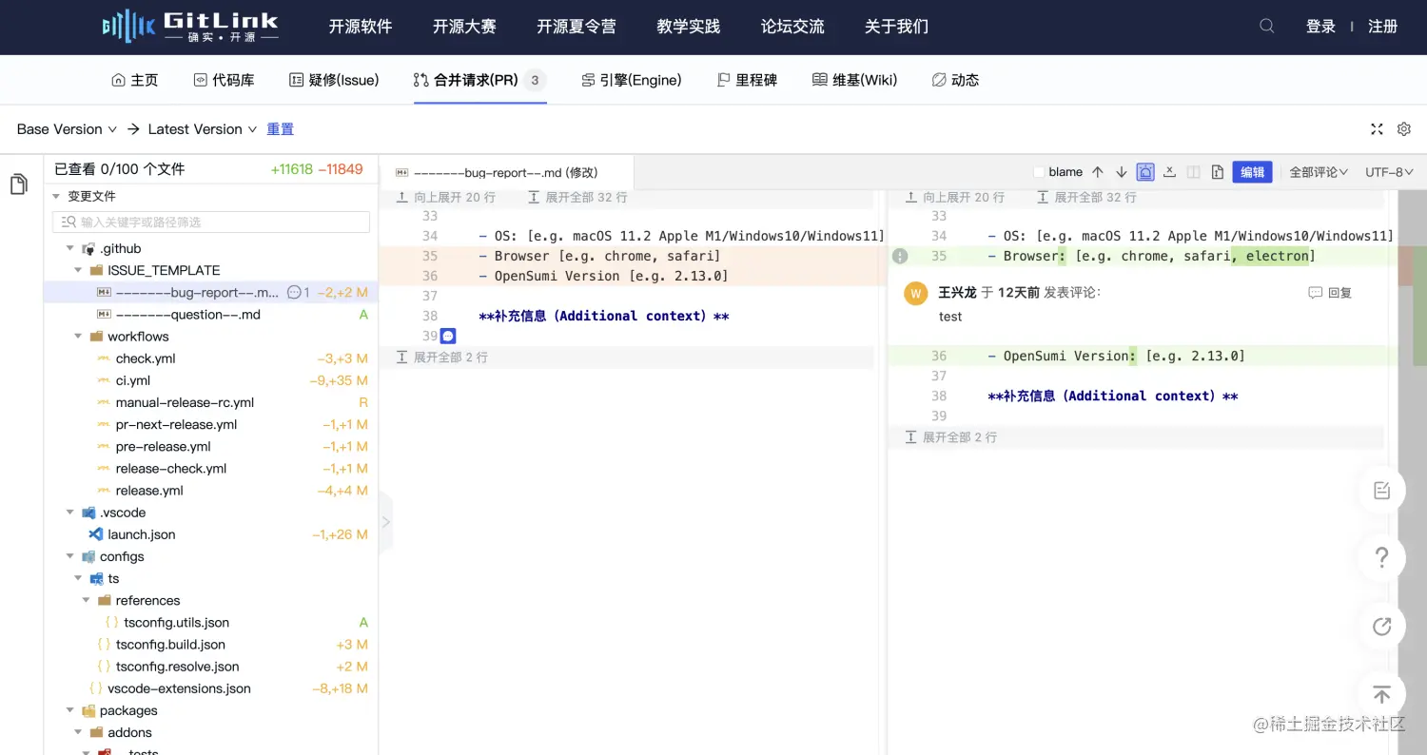The height and width of the screenshot is (755, 1427).
Task: Switch to the 代码库 tab
Action: (224, 80)
